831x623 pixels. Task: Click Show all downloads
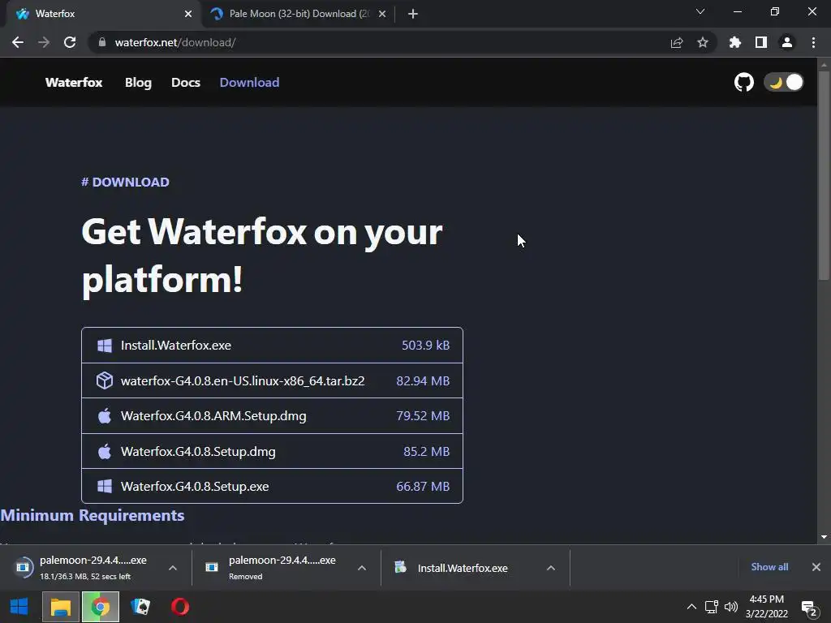[x=769, y=567]
